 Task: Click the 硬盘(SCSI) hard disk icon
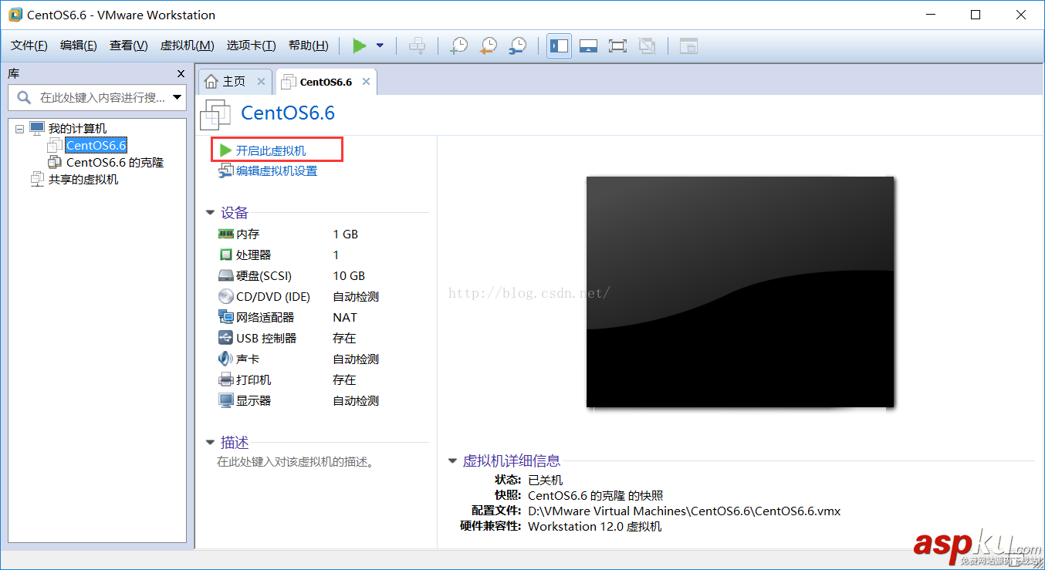point(225,275)
